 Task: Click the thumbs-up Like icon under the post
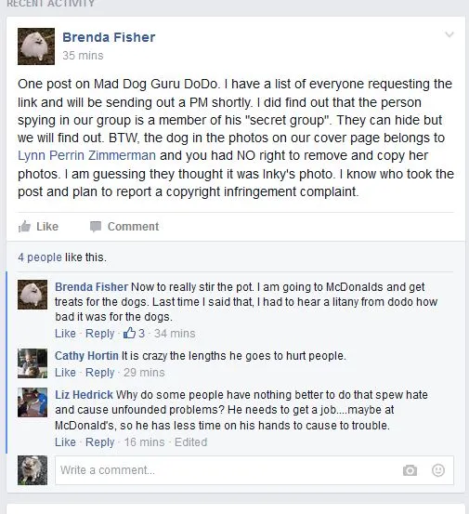coord(24,227)
